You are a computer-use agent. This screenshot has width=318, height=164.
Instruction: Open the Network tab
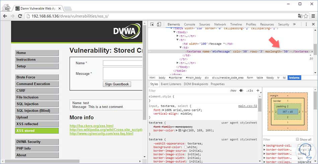[220, 24]
